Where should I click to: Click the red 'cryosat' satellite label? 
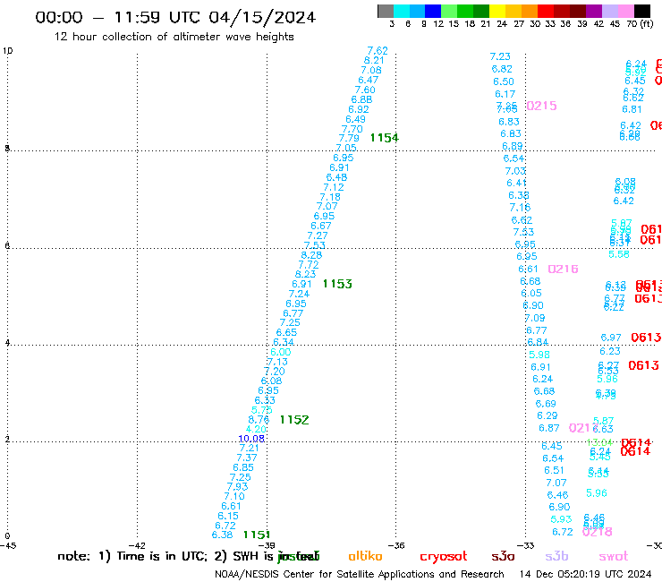pos(444,557)
